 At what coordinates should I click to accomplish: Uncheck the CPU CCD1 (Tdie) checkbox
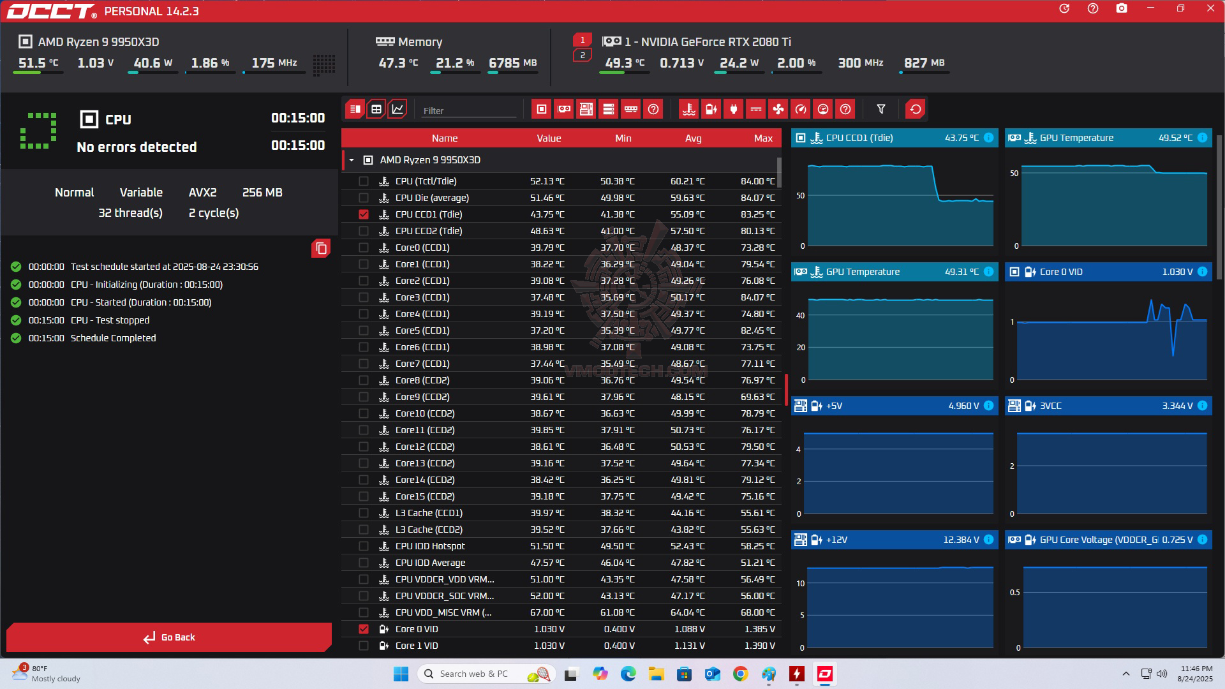point(364,214)
